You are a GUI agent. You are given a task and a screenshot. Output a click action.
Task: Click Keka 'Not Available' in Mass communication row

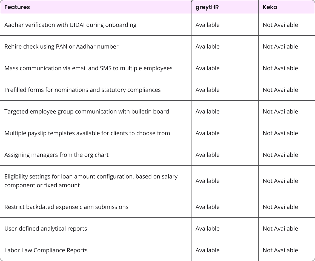(x=280, y=68)
